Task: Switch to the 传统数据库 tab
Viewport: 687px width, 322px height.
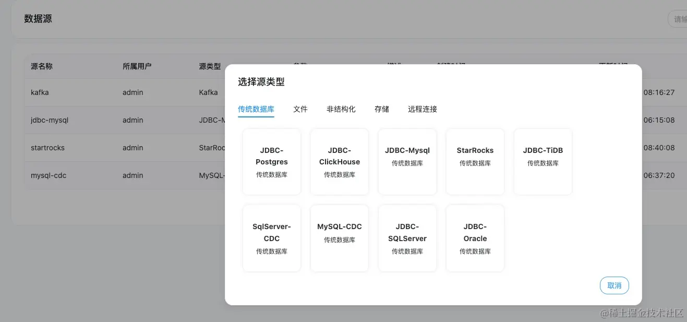Action: 256,109
